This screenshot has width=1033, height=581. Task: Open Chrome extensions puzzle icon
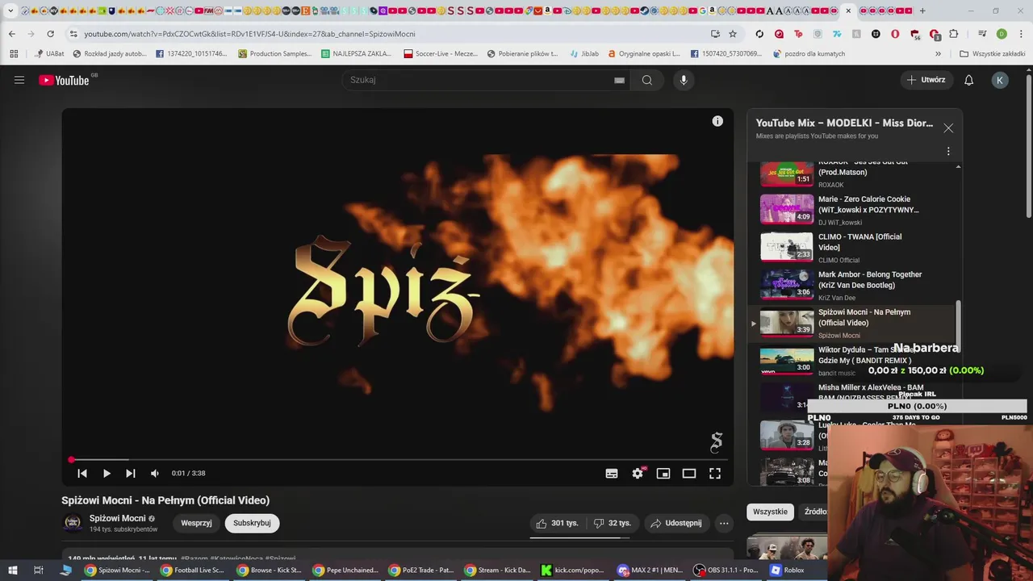(x=954, y=34)
